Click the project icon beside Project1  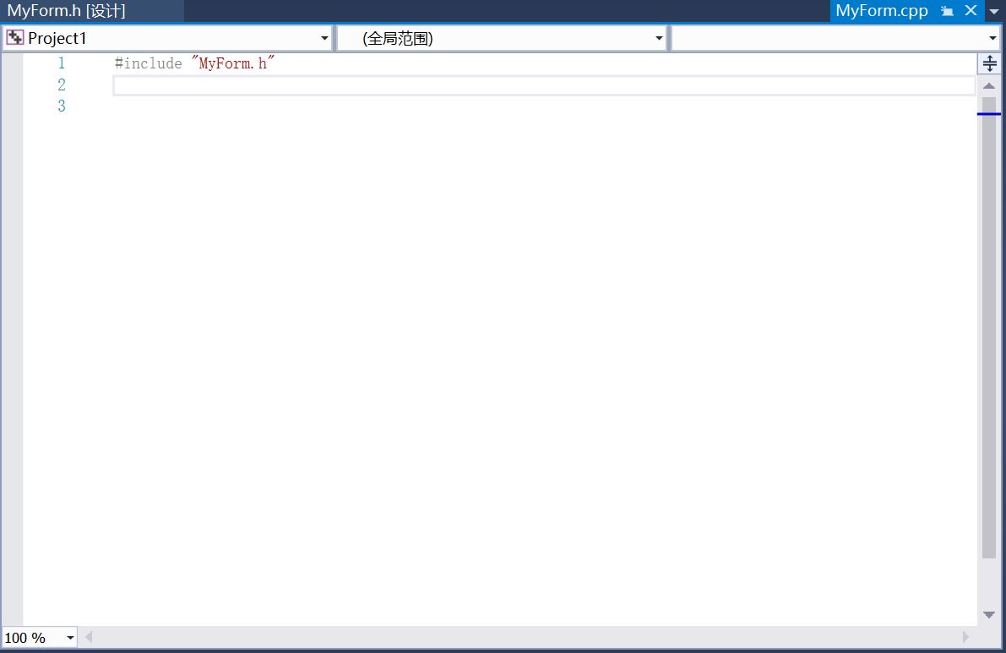click(x=14, y=38)
